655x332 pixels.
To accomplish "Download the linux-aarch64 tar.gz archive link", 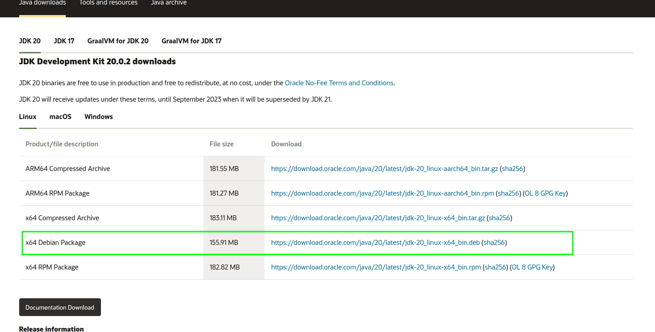I will 385,169.
